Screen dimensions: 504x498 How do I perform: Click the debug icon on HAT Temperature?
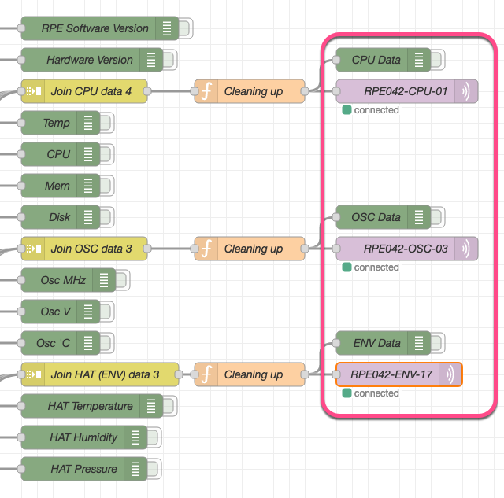point(151,406)
